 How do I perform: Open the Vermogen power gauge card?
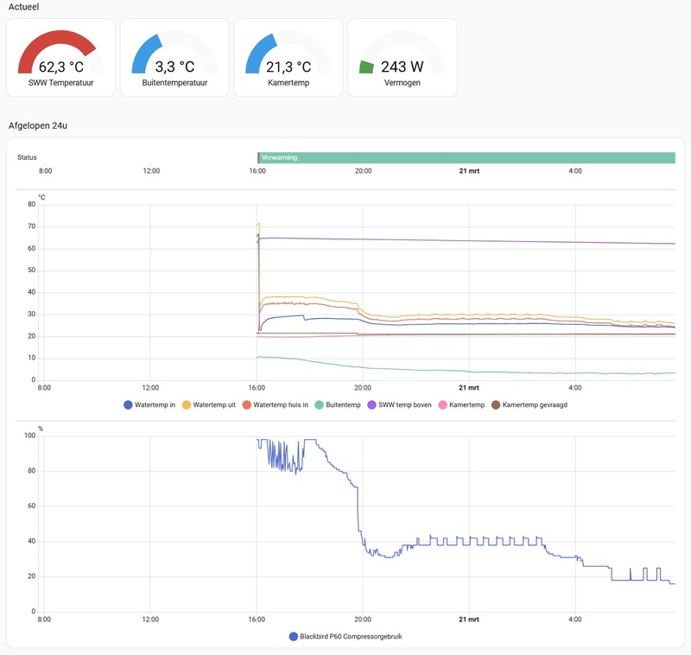click(402, 57)
